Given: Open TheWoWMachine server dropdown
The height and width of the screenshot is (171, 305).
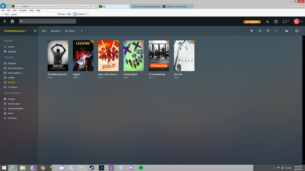Looking at the screenshot, I should click(x=15, y=31).
